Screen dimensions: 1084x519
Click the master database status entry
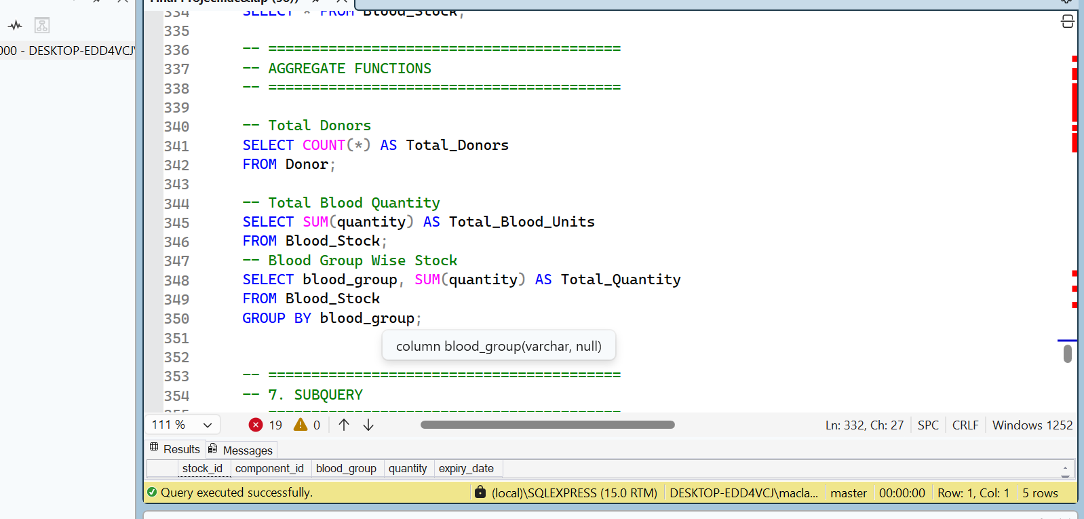(849, 493)
